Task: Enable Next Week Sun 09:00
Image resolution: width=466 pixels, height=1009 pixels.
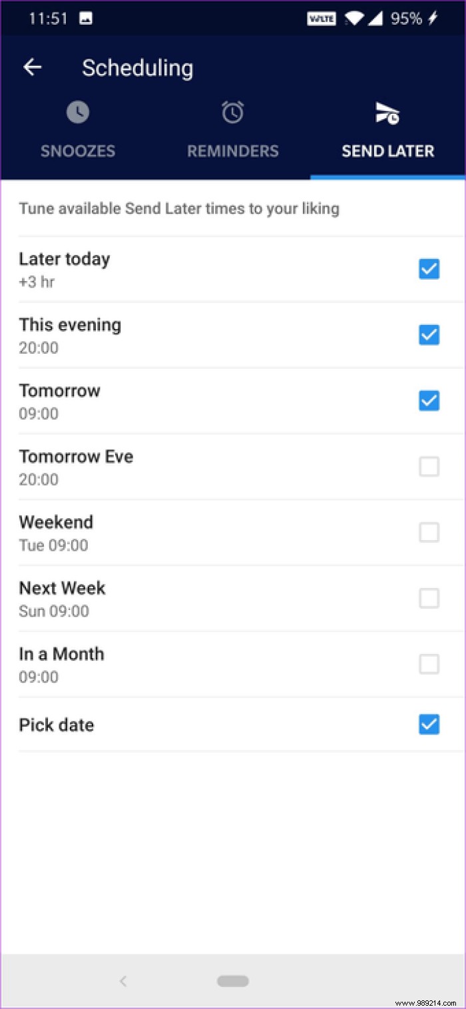Action: click(x=429, y=598)
